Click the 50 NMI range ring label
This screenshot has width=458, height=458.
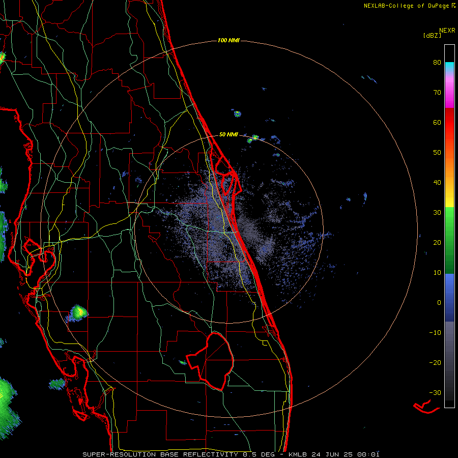[228, 134]
